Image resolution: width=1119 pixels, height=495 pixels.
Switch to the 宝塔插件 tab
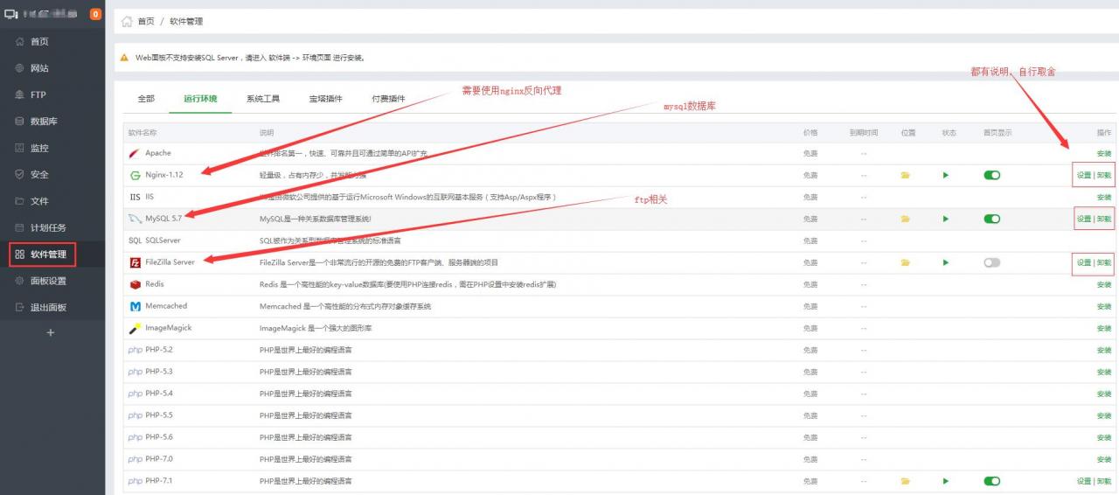pyautogui.click(x=326, y=99)
